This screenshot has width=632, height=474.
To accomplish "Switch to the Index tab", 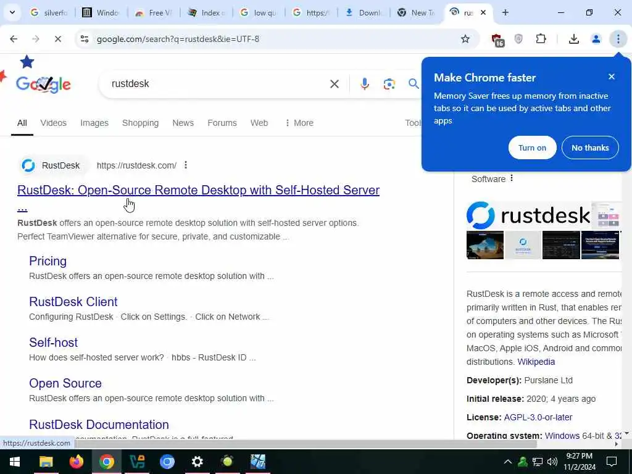I will click(x=206, y=13).
